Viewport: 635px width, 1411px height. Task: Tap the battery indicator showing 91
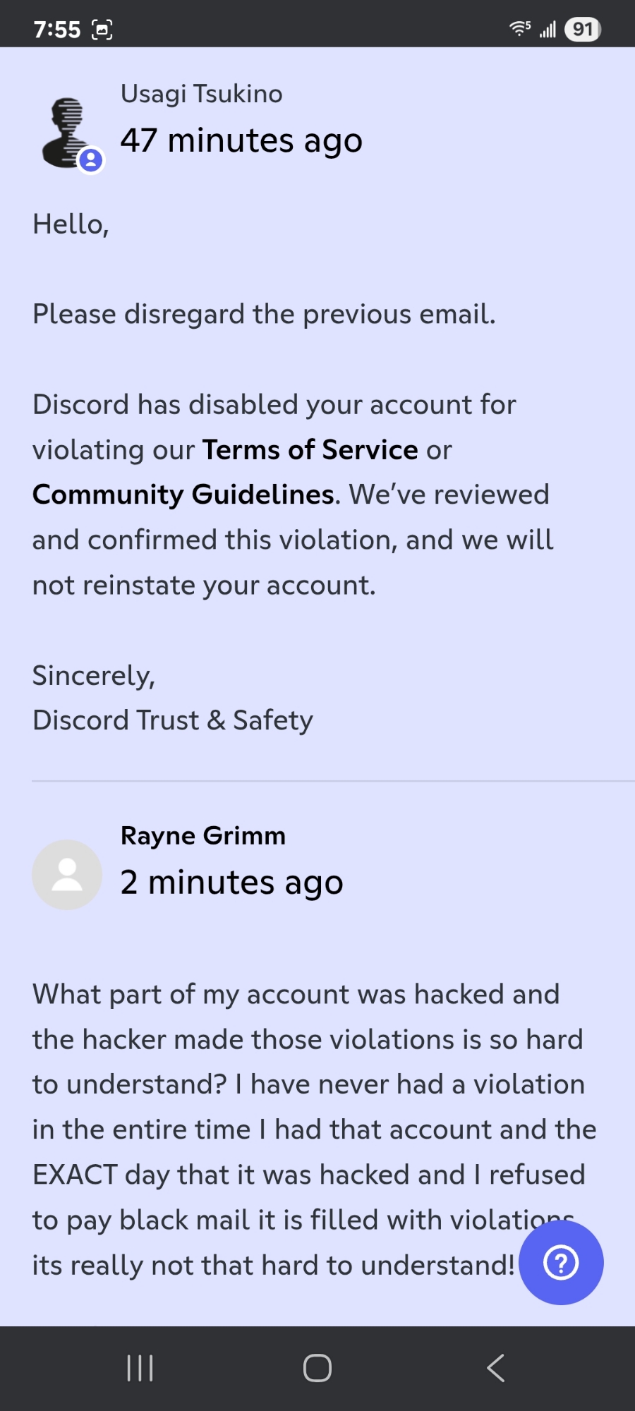pos(582,30)
